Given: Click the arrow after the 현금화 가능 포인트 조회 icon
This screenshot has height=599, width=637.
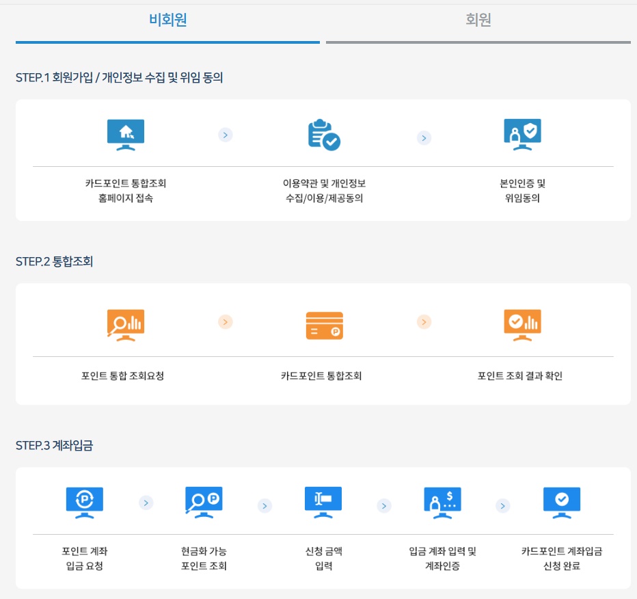Looking at the screenshot, I should coord(265,506).
